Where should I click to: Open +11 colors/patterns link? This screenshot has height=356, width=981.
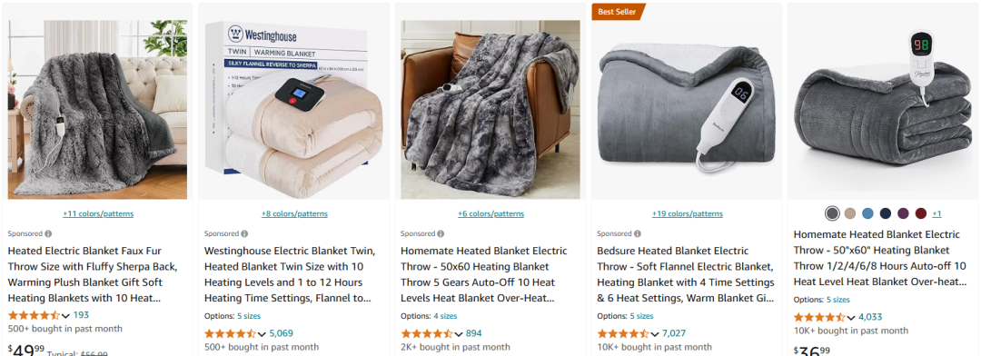click(x=98, y=214)
